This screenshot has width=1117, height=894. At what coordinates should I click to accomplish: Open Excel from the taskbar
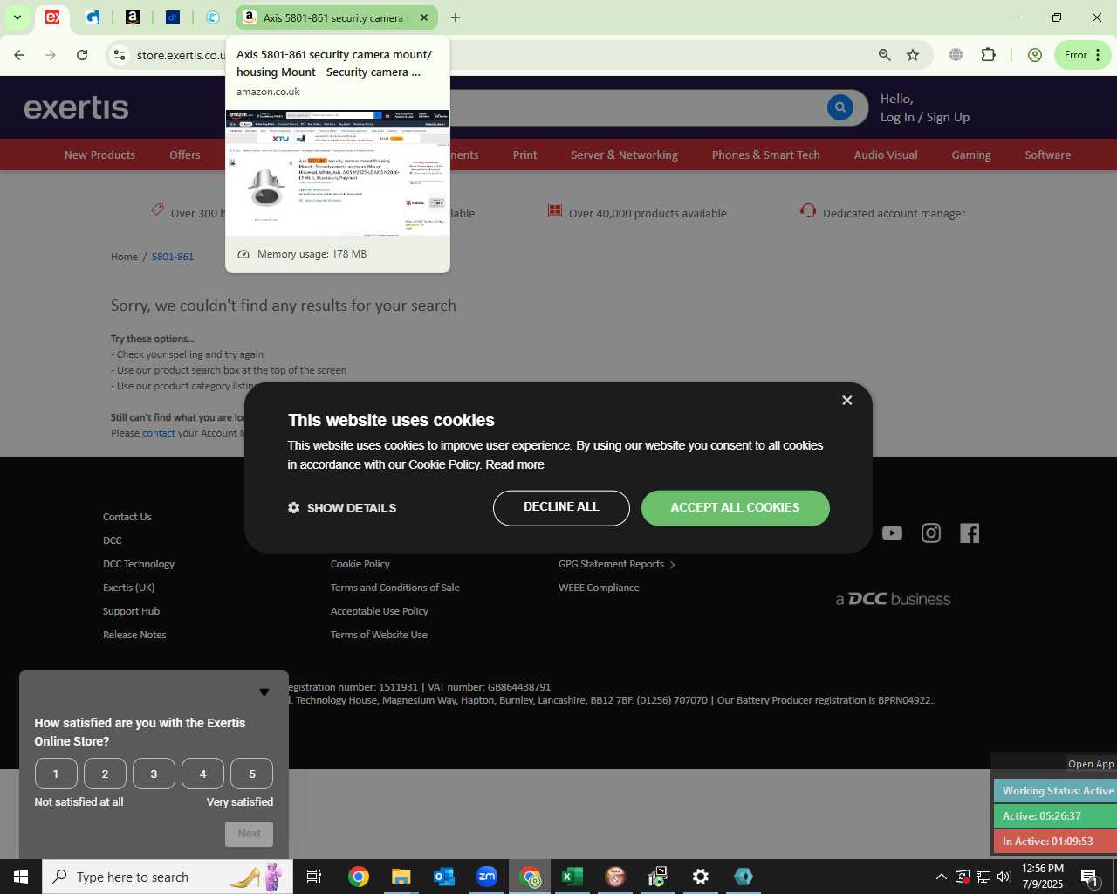[x=572, y=877]
